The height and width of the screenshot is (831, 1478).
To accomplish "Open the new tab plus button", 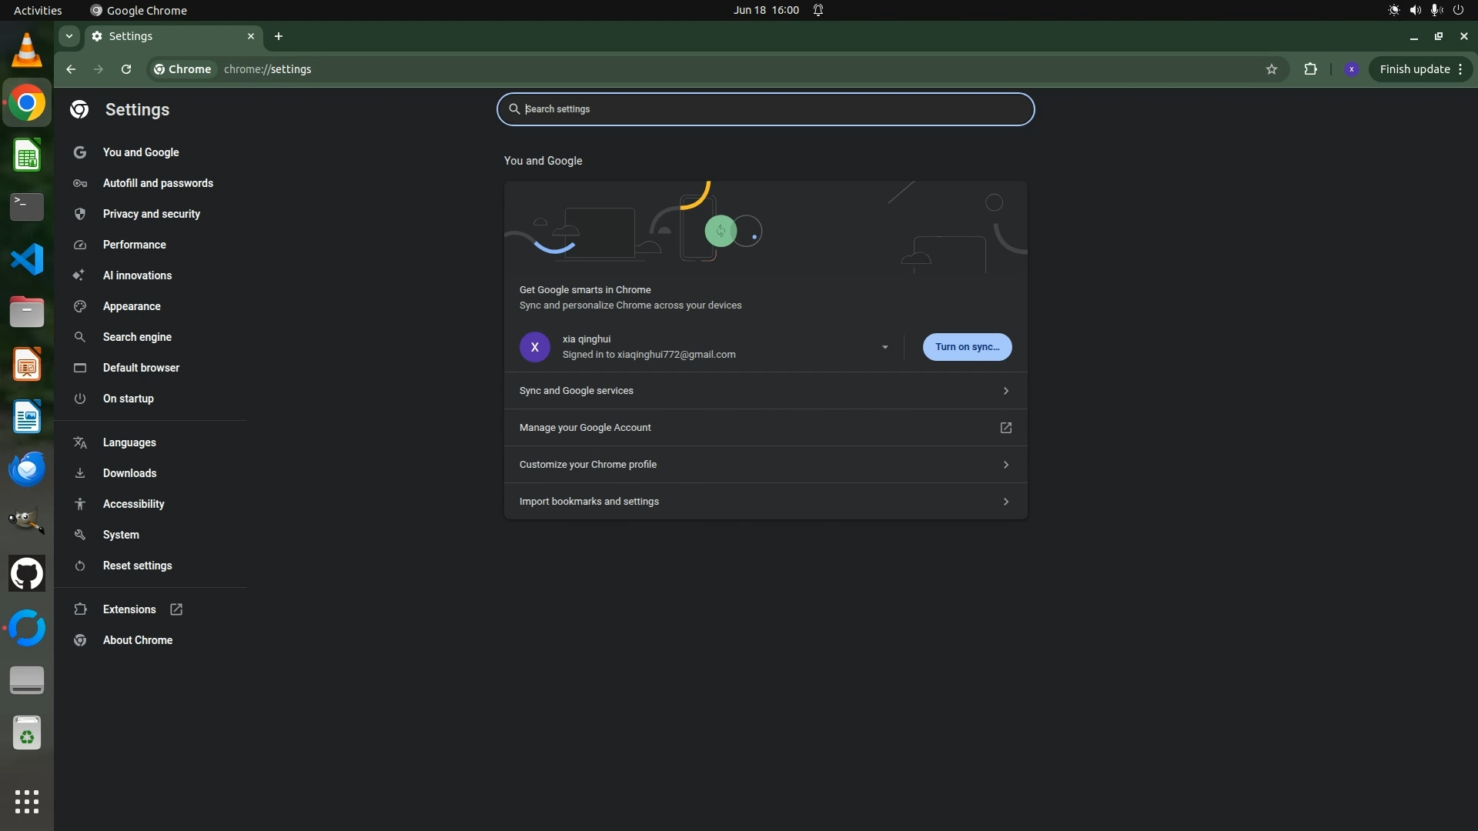I will click(x=279, y=36).
